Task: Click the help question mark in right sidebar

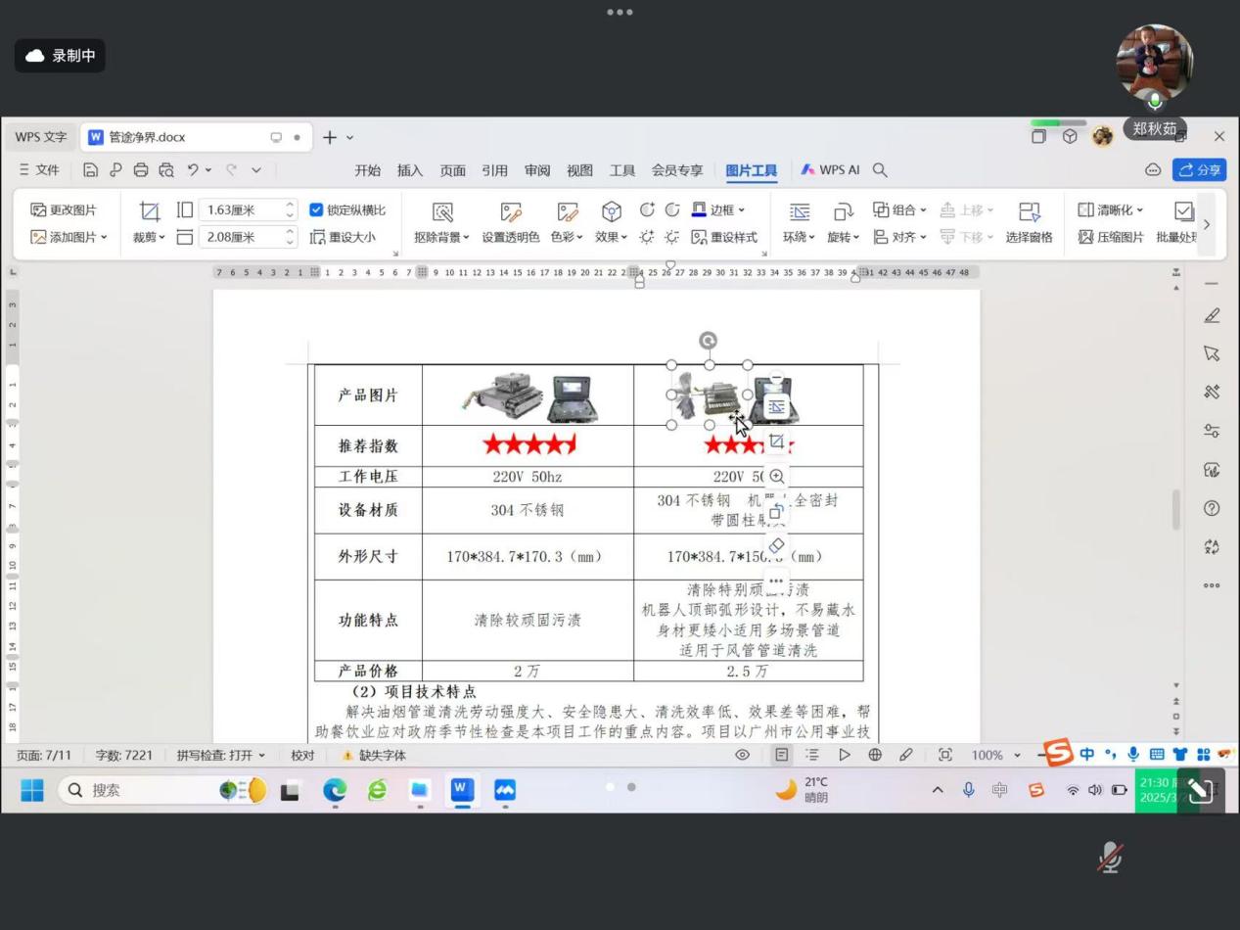Action: click(x=1212, y=508)
